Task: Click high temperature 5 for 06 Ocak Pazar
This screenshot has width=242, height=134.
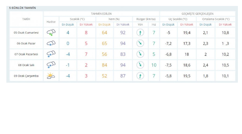Action: [86, 44]
